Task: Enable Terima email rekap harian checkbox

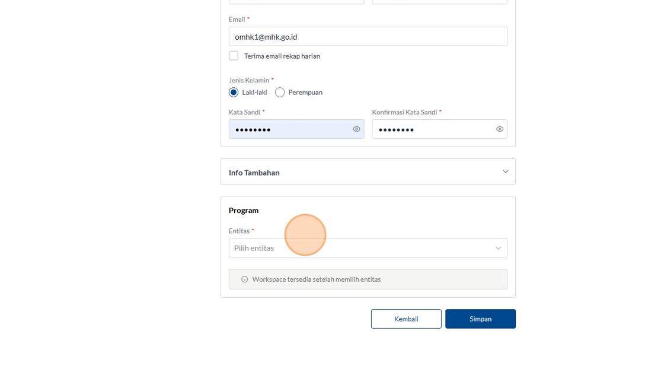Action: click(234, 56)
